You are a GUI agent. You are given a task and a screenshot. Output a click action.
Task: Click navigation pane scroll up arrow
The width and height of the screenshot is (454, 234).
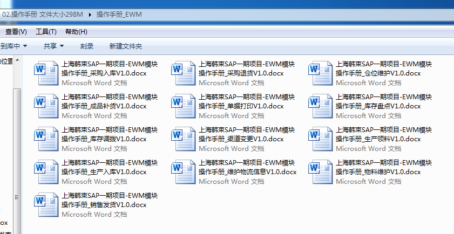point(17,60)
